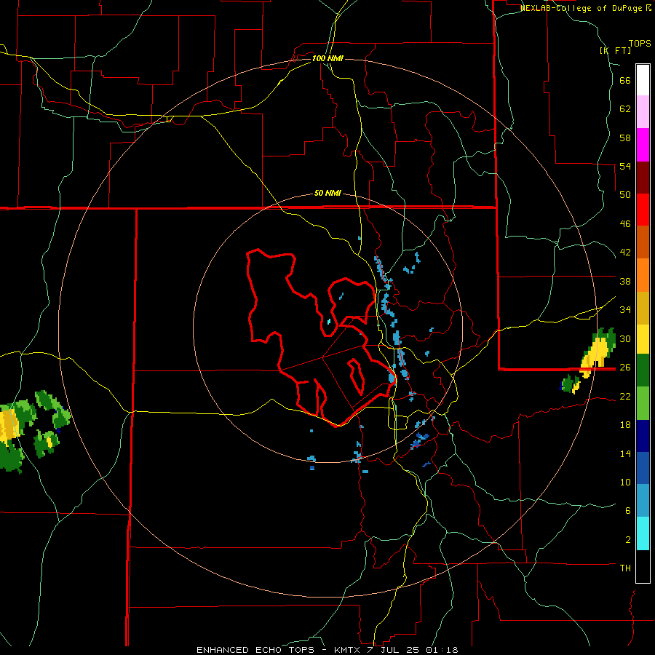Click the "54" scale value
This screenshot has width=655, height=655.
(x=625, y=166)
